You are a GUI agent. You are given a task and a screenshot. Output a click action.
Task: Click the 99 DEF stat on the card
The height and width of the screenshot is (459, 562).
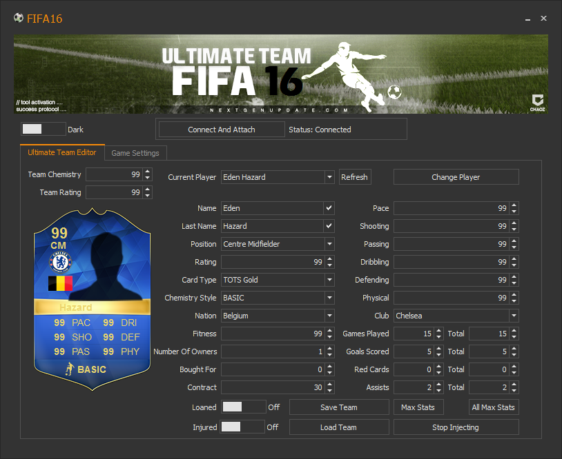pos(121,337)
